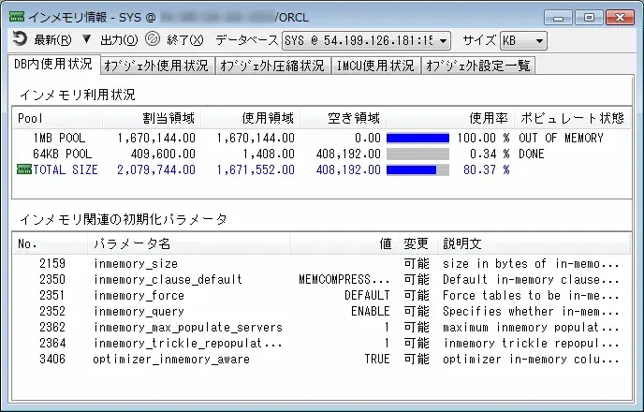The width and height of the screenshot is (644, 412).
Task: Select the inmemory_size parameter row
Action: [x=136, y=264]
